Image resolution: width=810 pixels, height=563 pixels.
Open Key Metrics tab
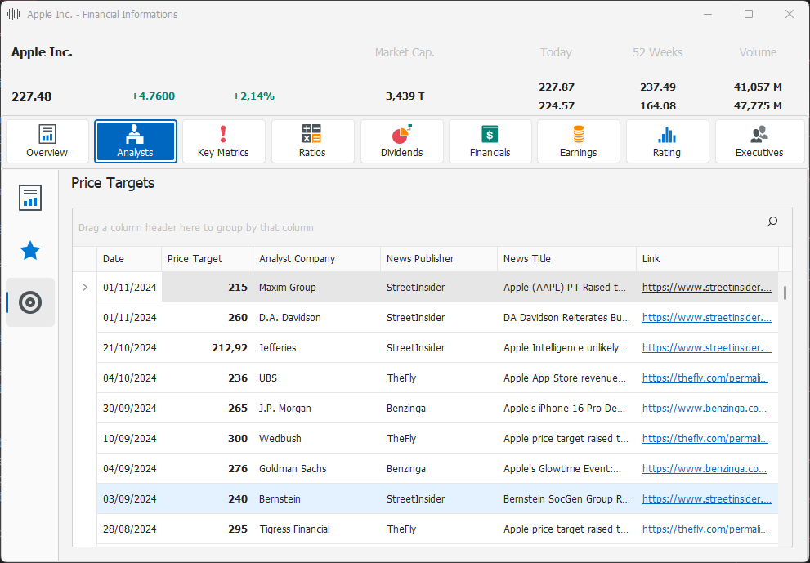[x=224, y=141]
